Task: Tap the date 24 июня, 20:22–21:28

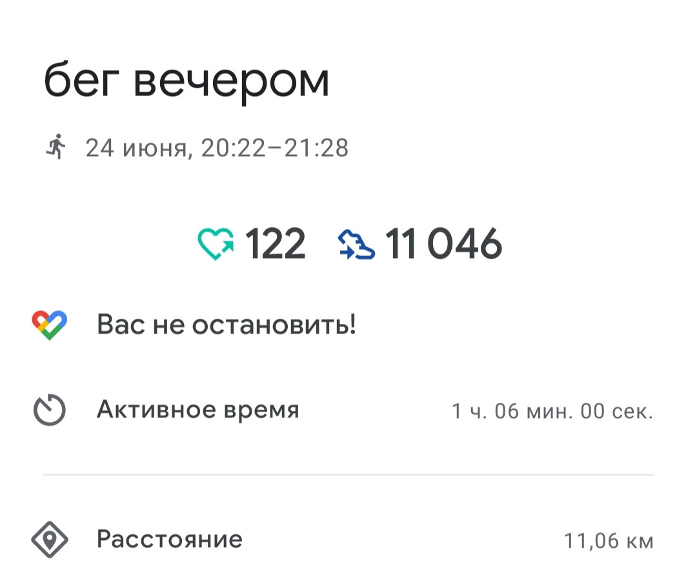Action: pyautogui.click(x=217, y=148)
